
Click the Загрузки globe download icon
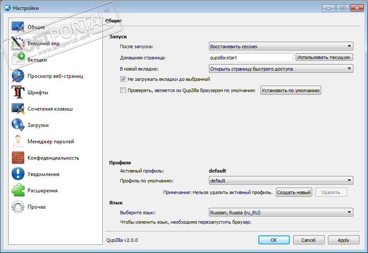coord(18,125)
